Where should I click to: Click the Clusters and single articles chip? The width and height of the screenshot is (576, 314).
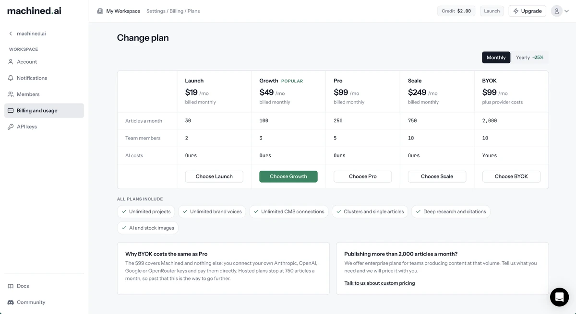click(370, 211)
